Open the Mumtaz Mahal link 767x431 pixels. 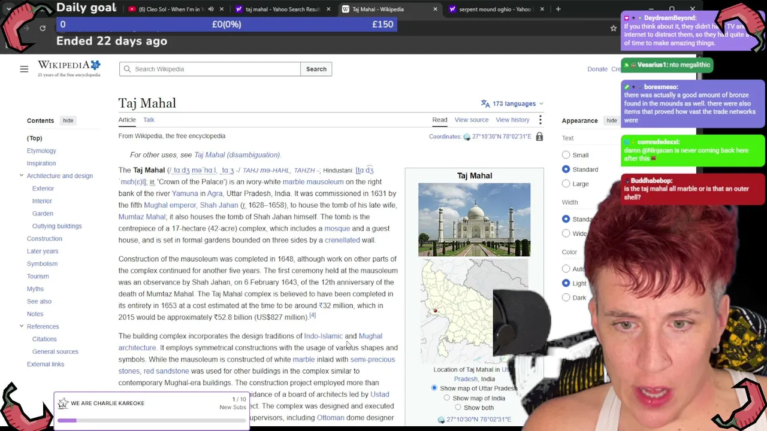click(141, 217)
